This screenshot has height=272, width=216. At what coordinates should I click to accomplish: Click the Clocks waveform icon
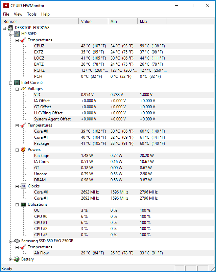[x=23, y=186]
